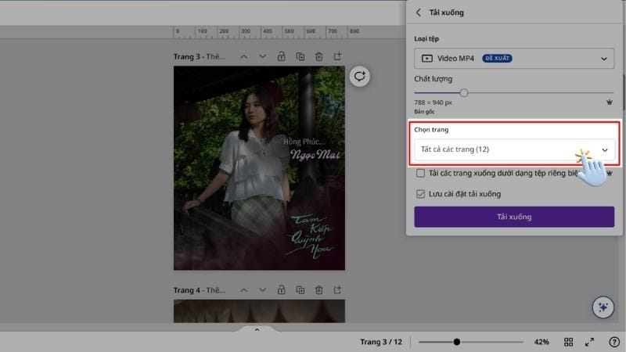Tick the separate files download checkbox
Screen dimensions: 626x352
pos(421,173)
